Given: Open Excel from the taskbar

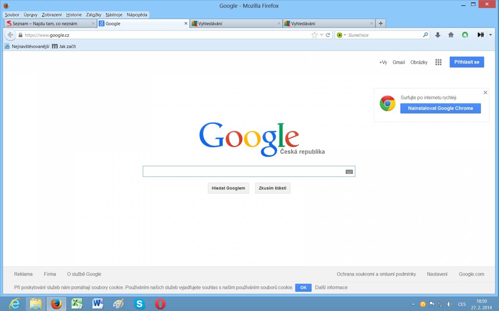Looking at the screenshot, I should click(x=77, y=304).
